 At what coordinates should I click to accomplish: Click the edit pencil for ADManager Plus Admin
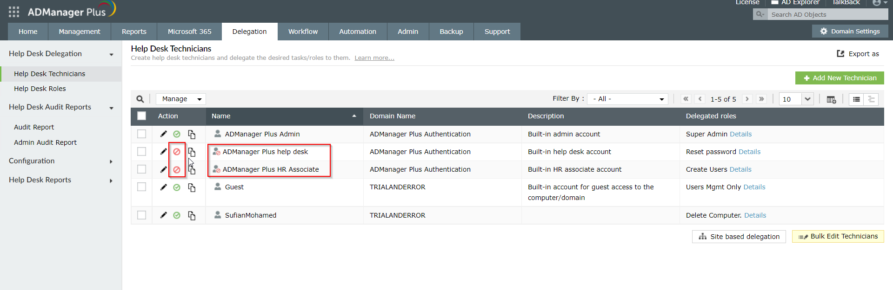(163, 134)
